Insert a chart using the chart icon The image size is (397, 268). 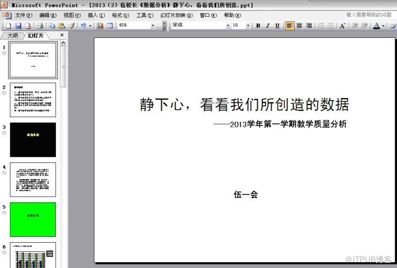[x=100, y=25]
